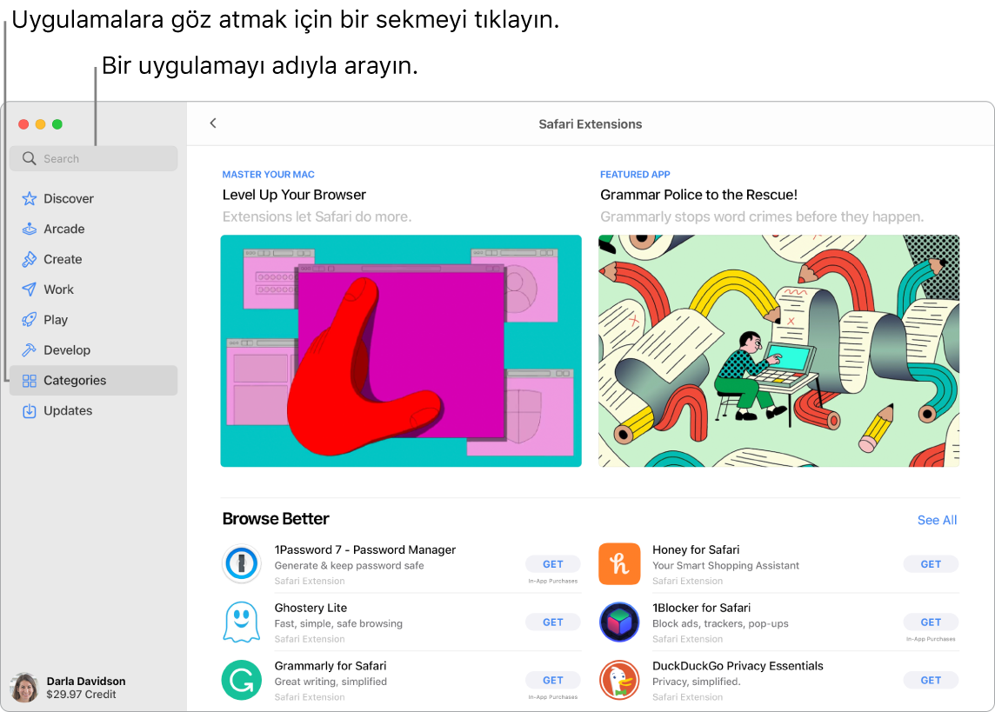Click the MASTER YOUR MAC label
This screenshot has width=995, height=712.
pos(269,175)
